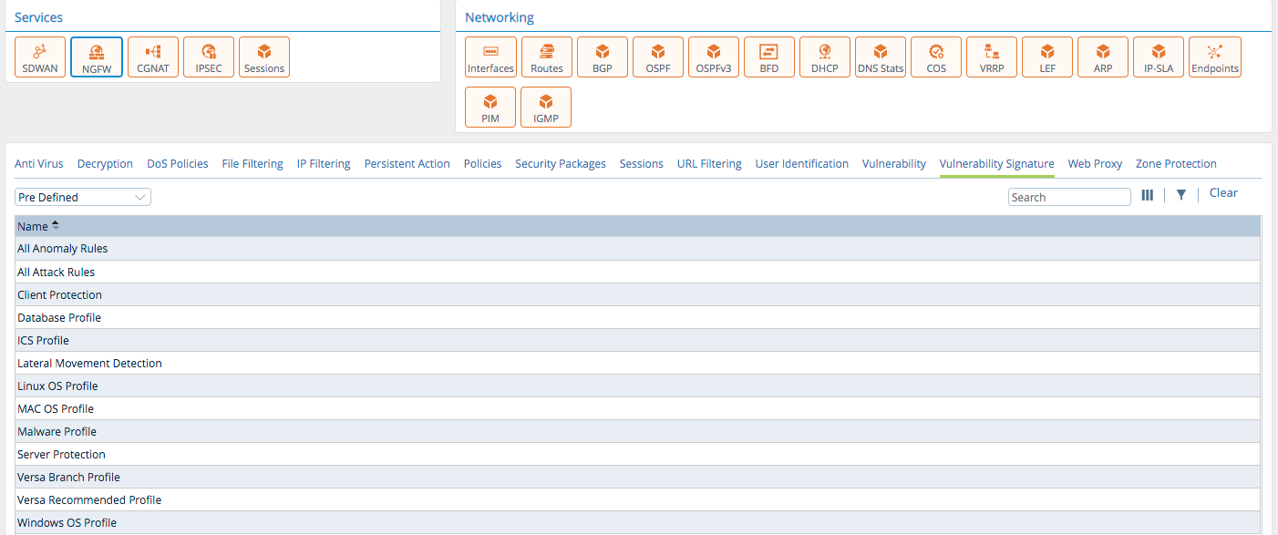Click the Interfaces networking icon
This screenshot has width=1278, height=535.
(490, 57)
